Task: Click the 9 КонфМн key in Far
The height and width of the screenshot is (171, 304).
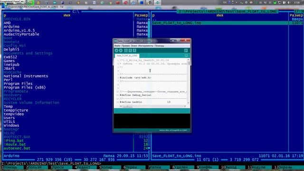Action: [x=207, y=167]
